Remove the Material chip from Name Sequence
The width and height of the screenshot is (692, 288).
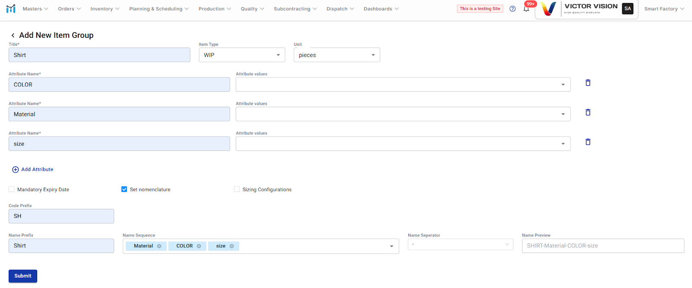159,246
